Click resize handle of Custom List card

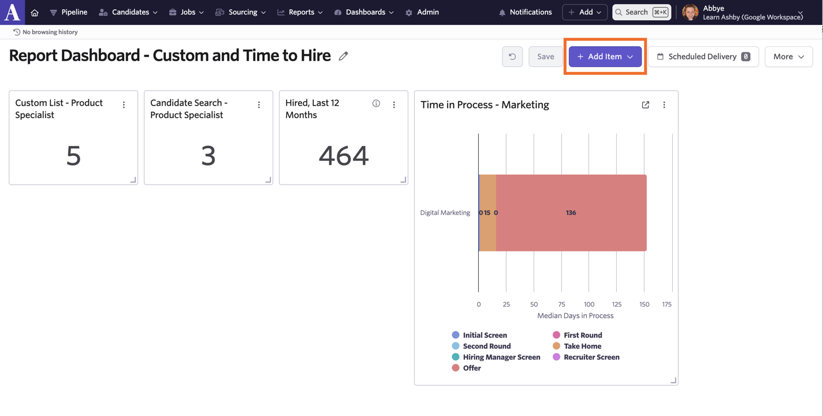(133, 180)
